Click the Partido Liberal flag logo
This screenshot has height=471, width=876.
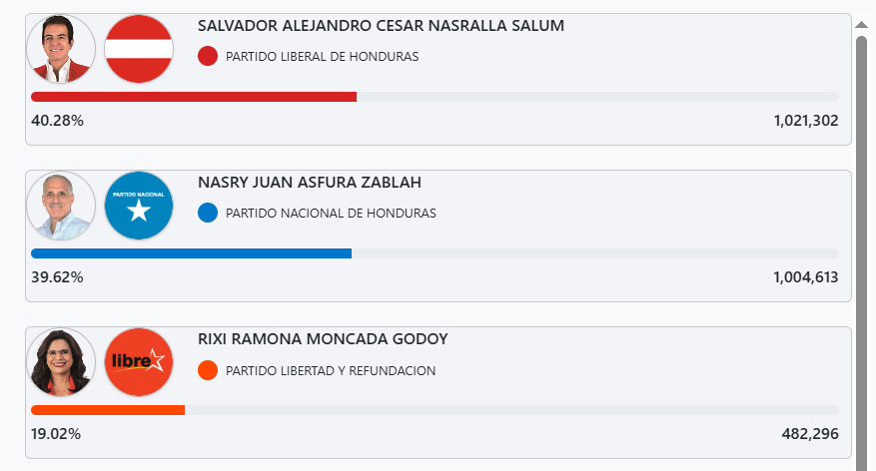(139, 49)
